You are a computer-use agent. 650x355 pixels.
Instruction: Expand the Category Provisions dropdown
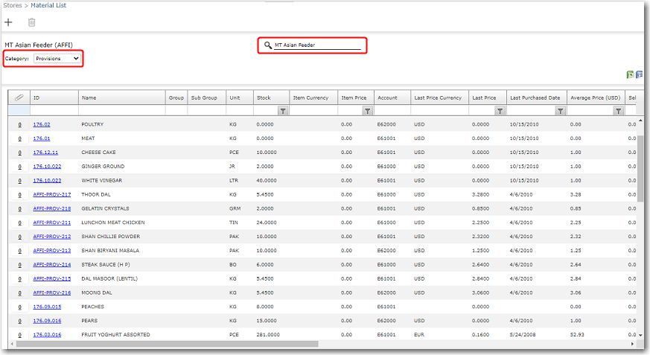pyautogui.click(x=57, y=58)
